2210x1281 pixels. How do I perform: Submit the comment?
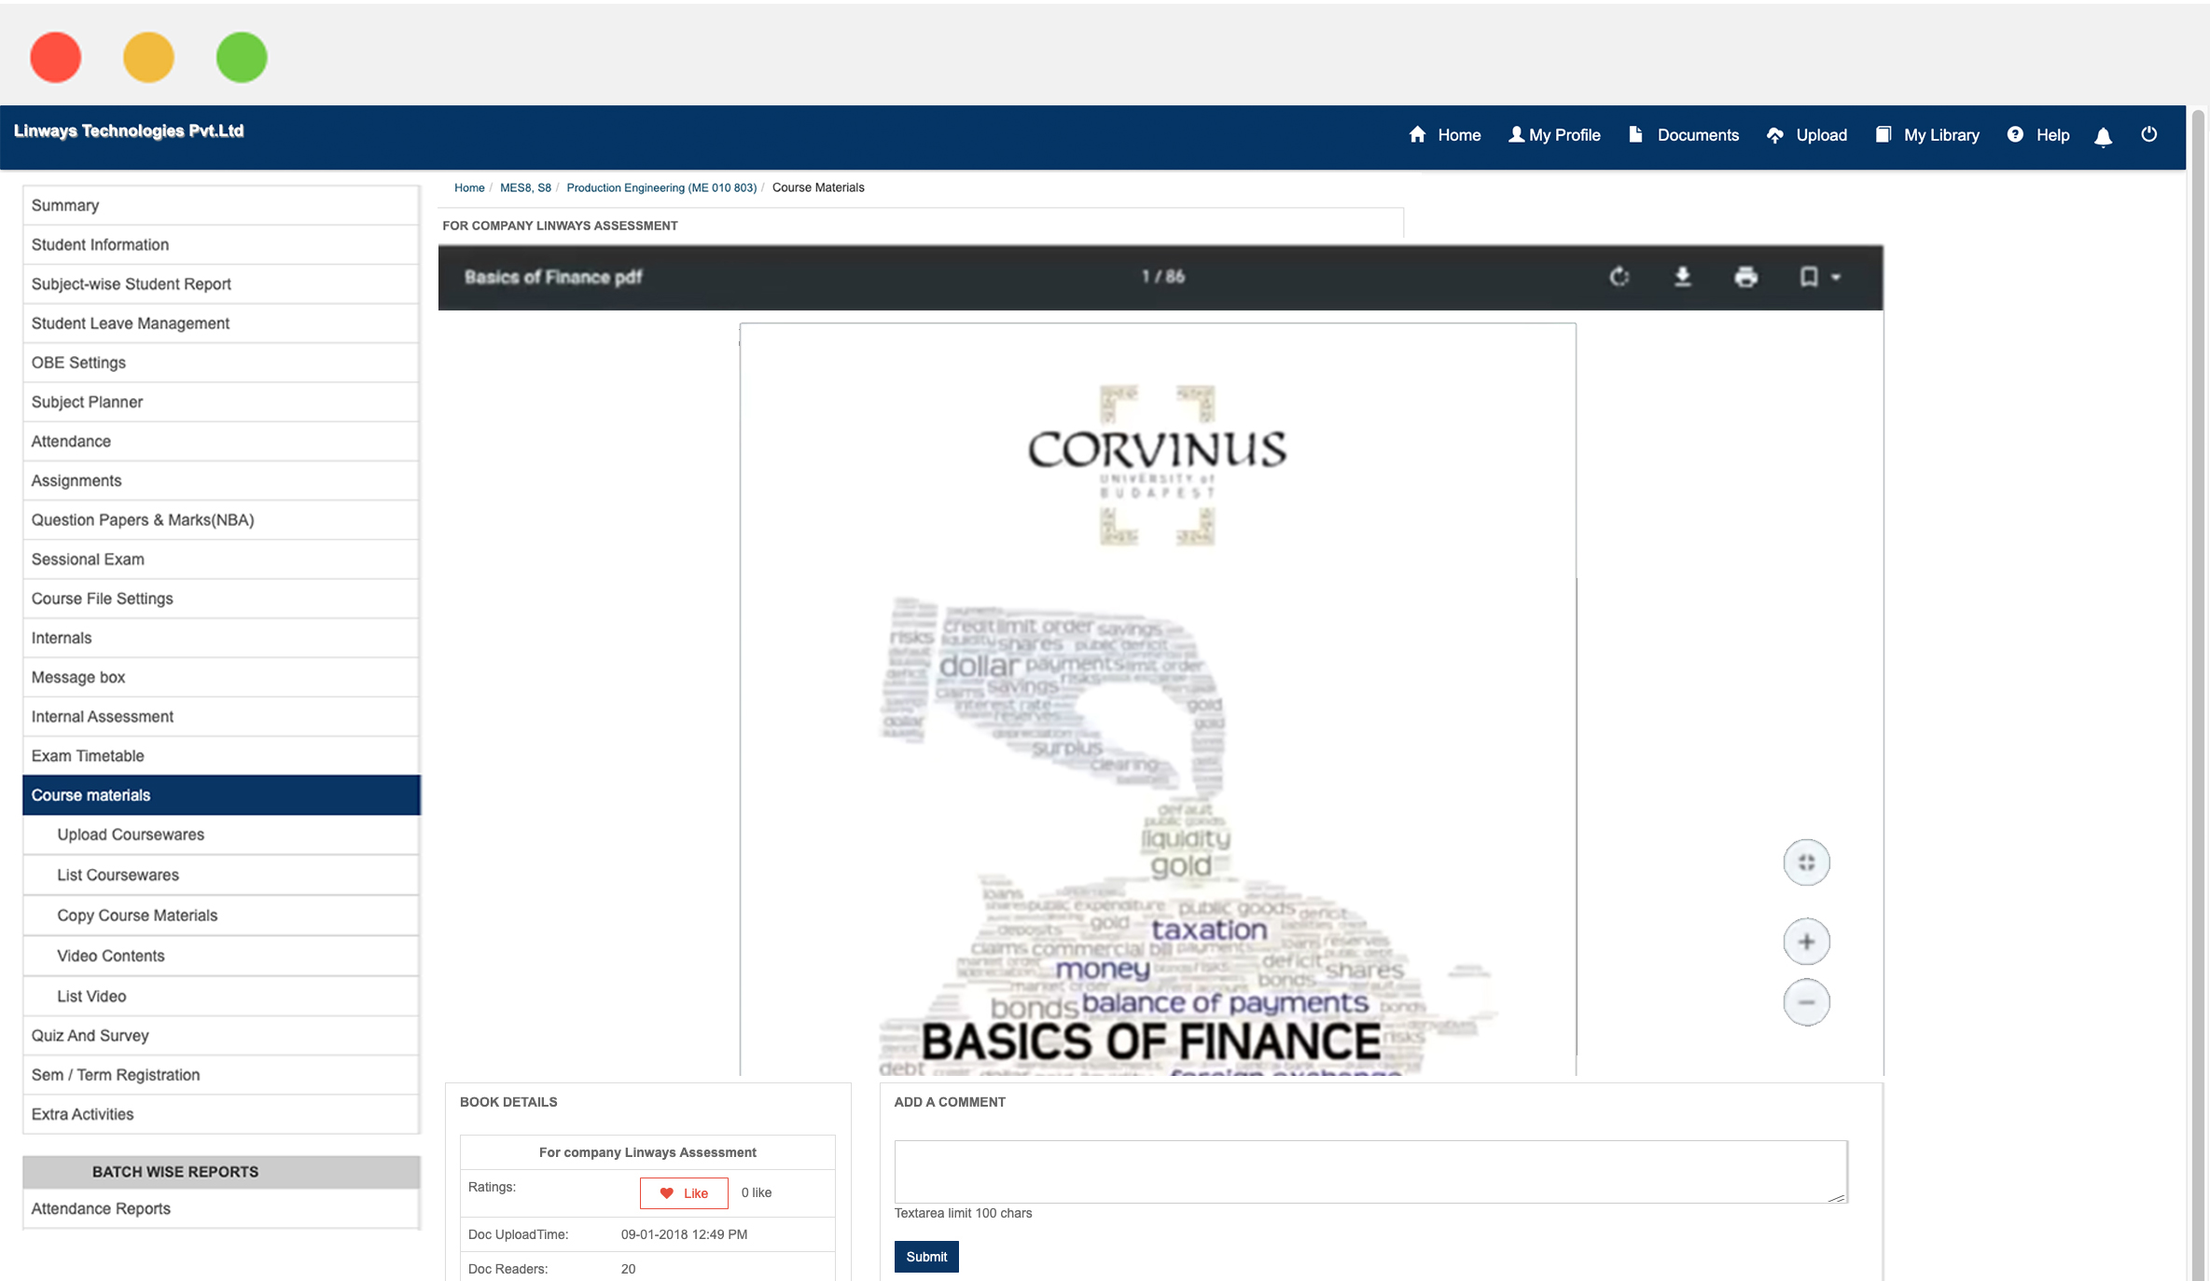point(926,1257)
